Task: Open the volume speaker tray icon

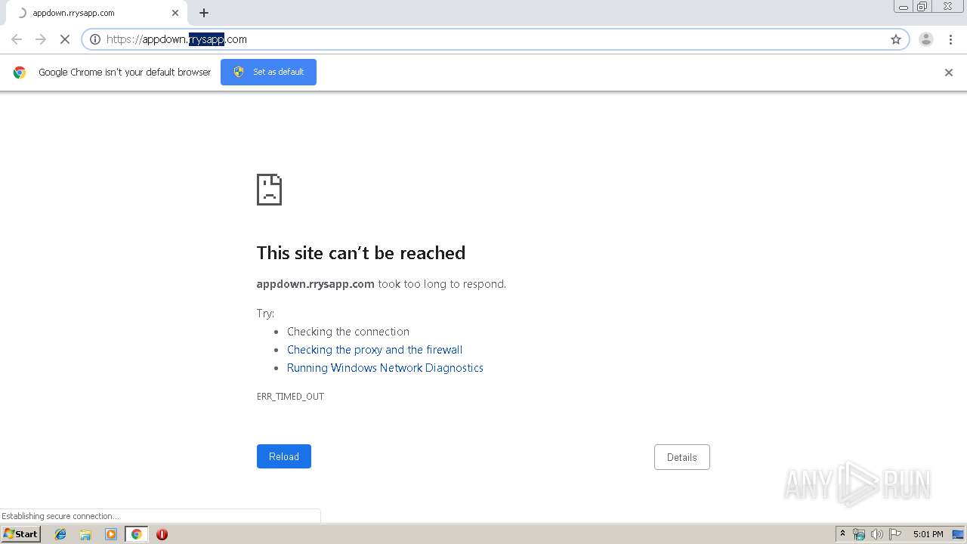Action: [x=876, y=534]
